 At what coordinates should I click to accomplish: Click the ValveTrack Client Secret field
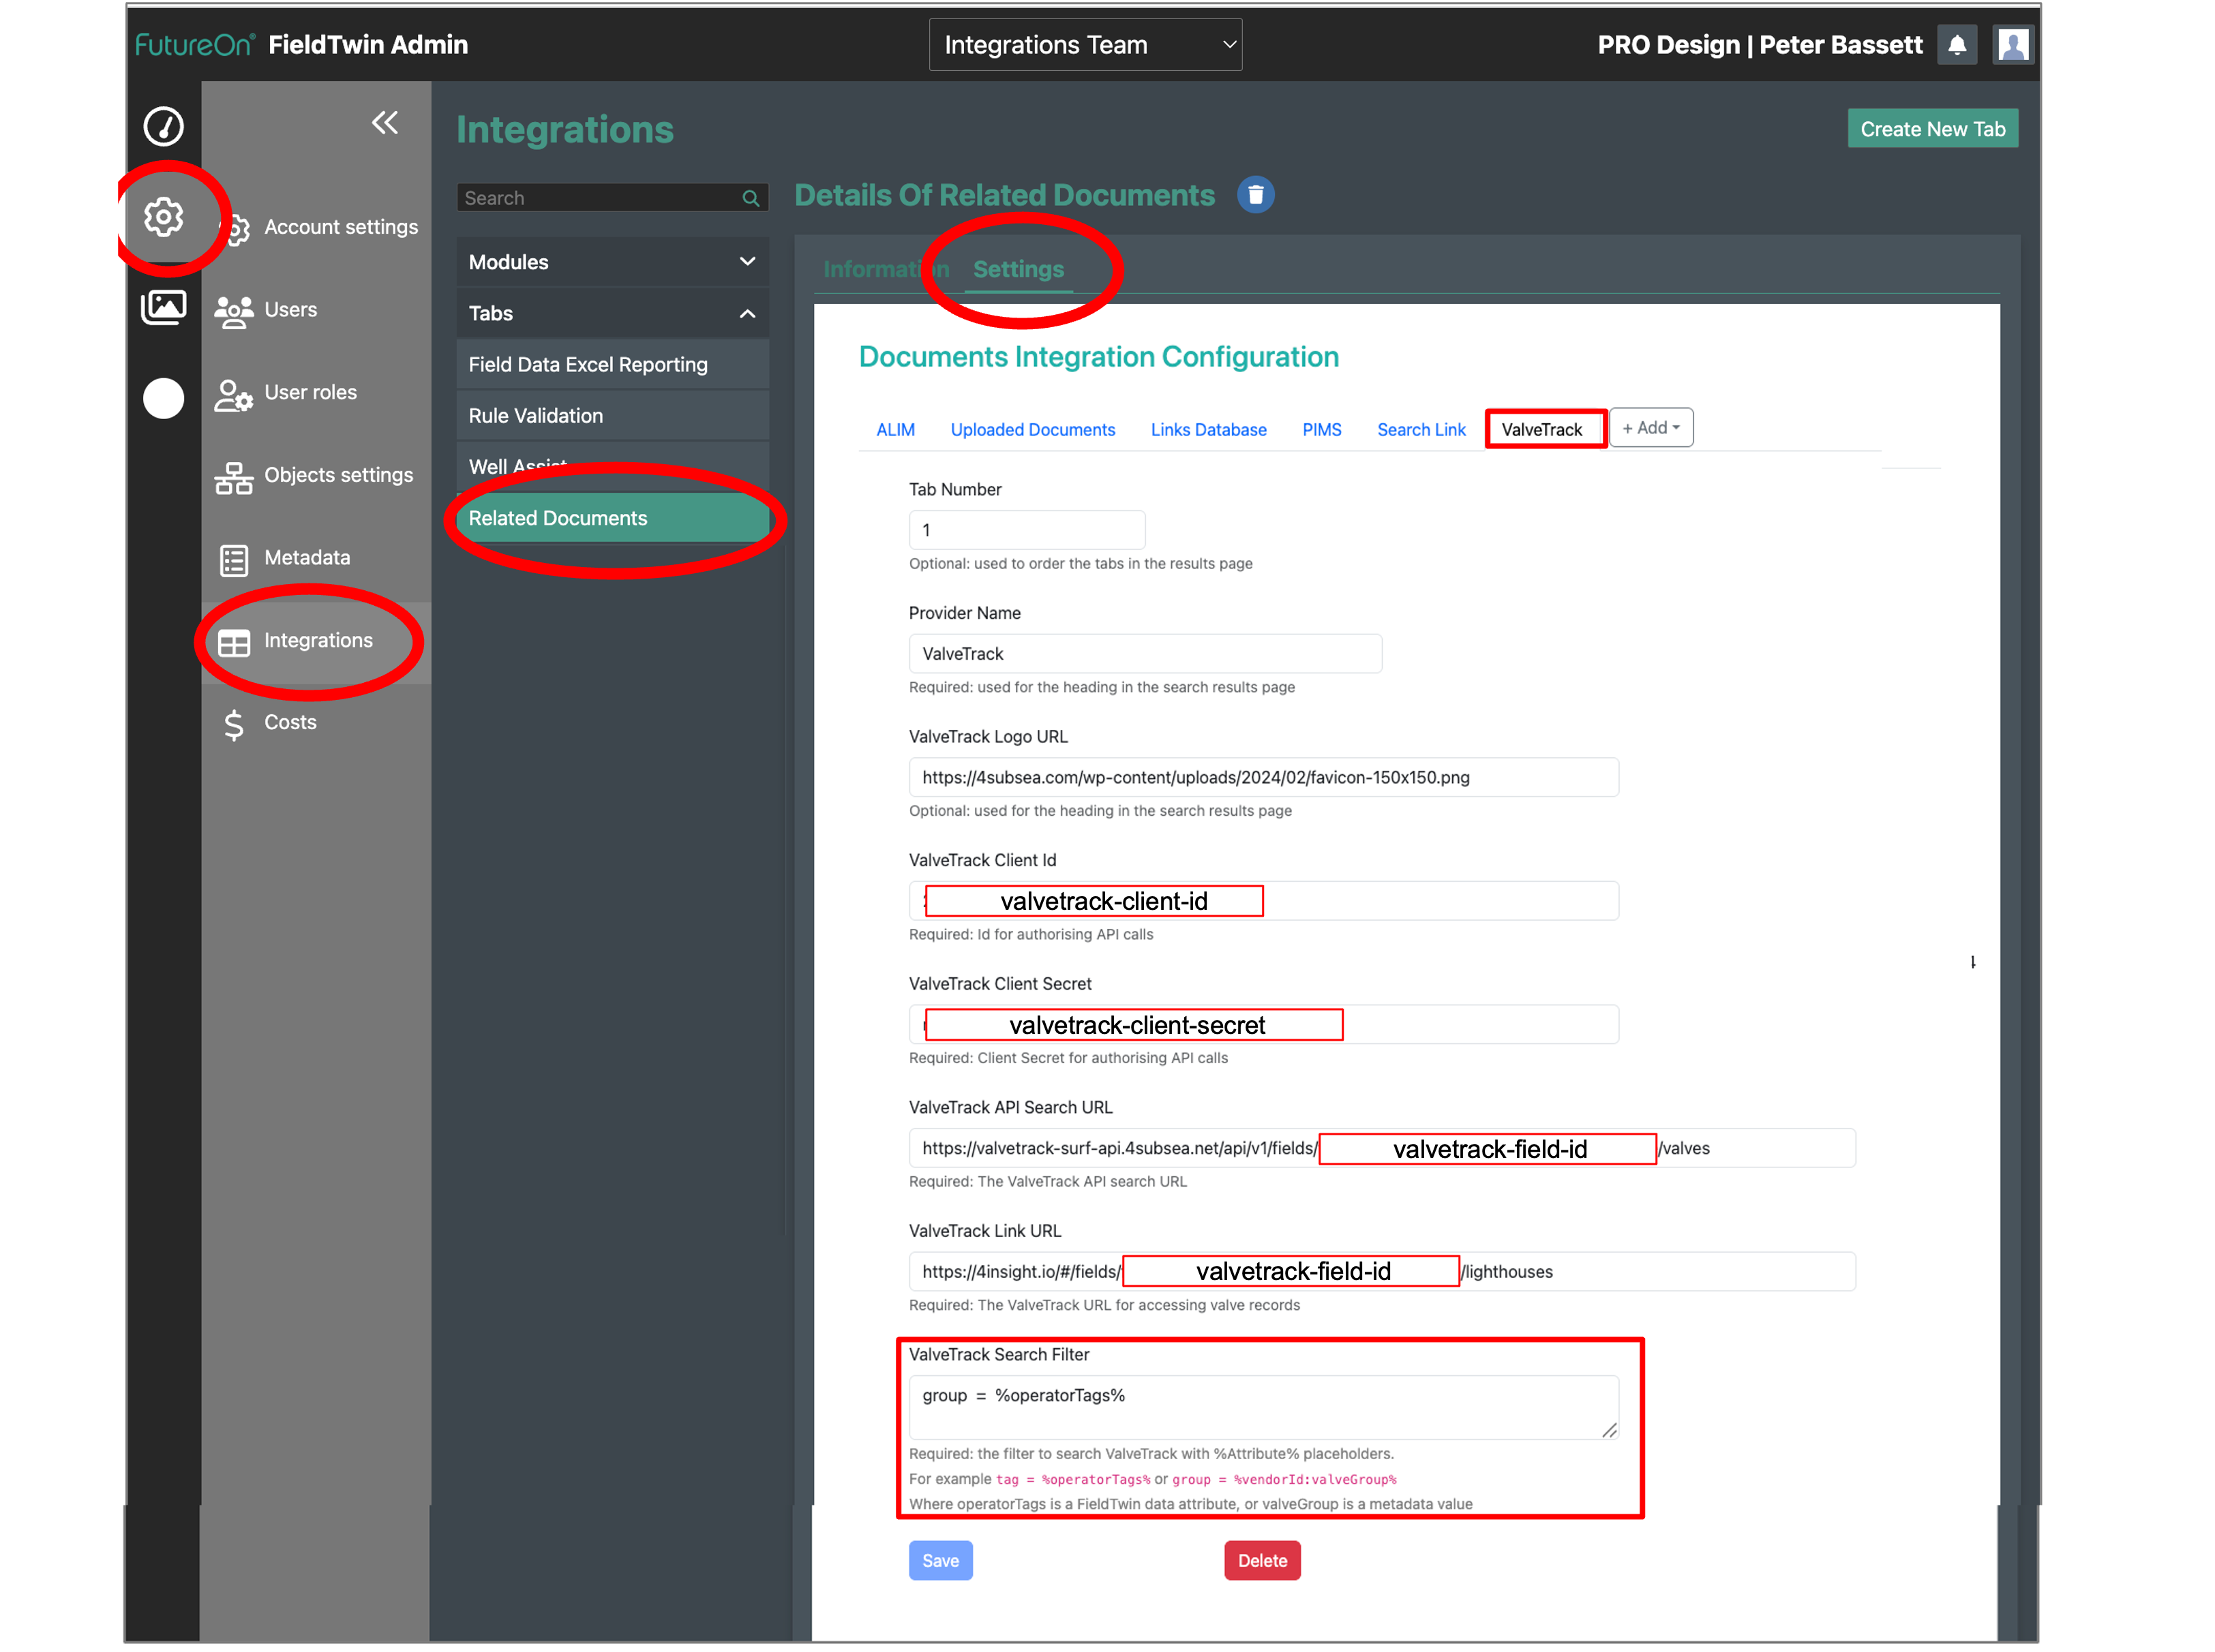click(1263, 1025)
